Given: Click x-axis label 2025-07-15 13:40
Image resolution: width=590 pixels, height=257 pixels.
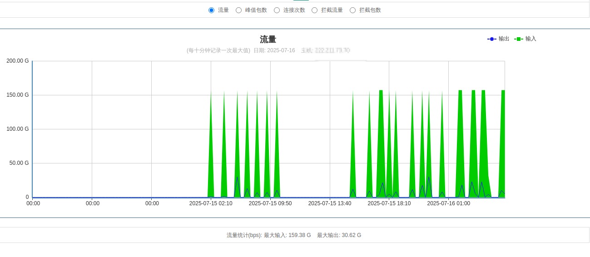Looking at the screenshot, I should pyautogui.click(x=330, y=203).
